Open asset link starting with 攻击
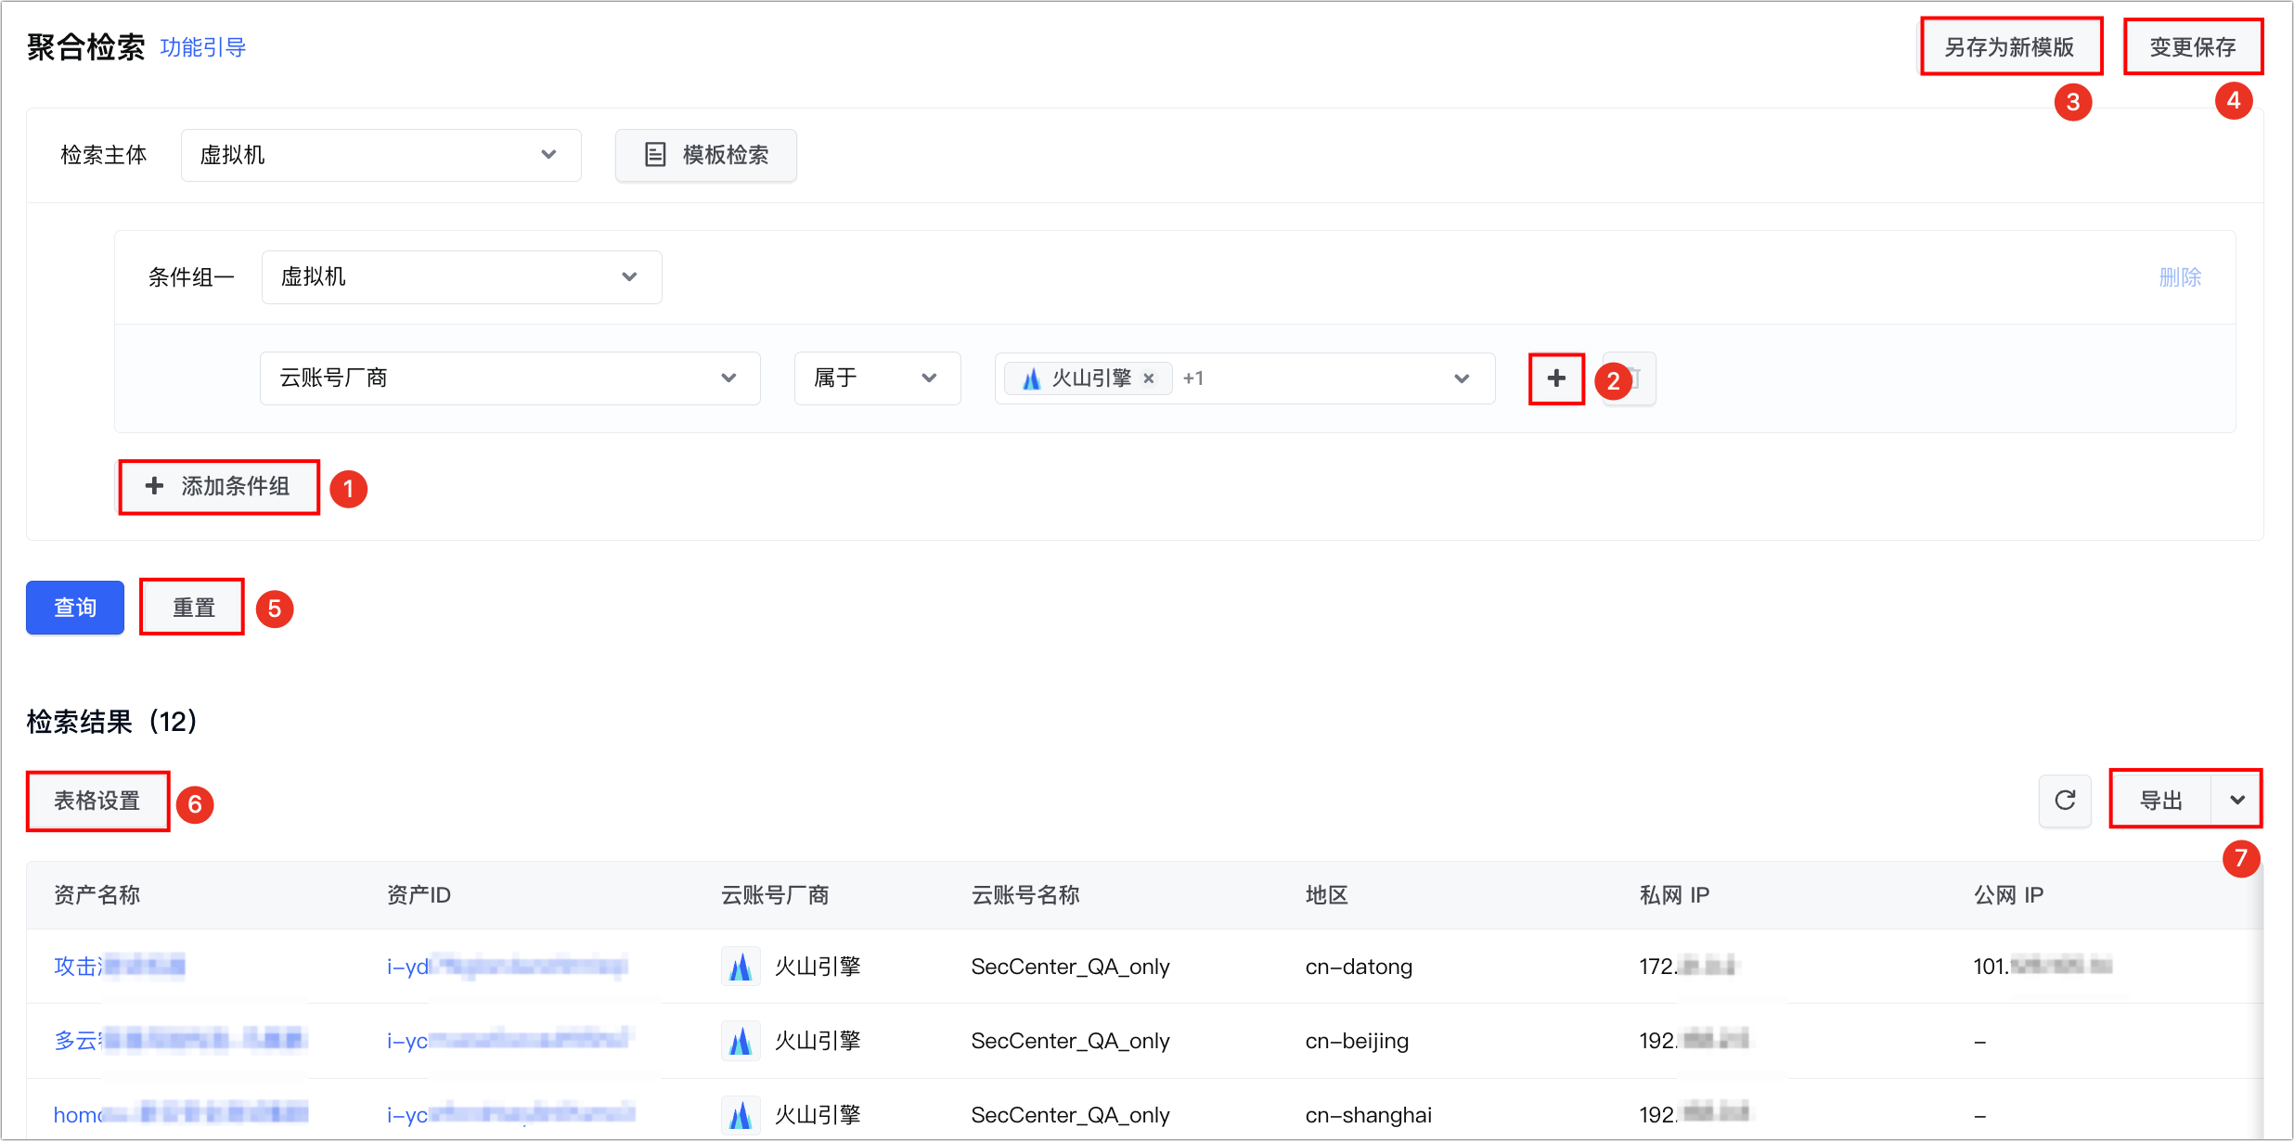2294x1141 pixels. coord(119,967)
